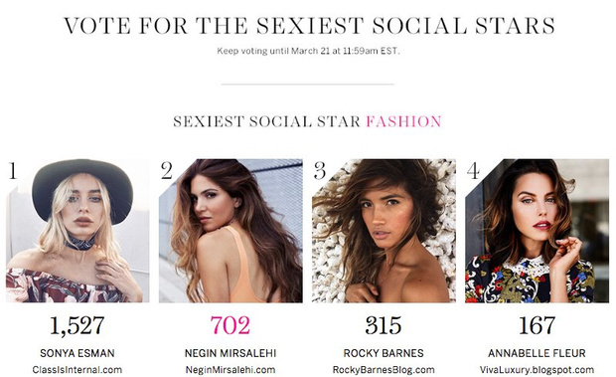Click the Vote for the Sexiest Social Stars heading
Screen dimensions: 616x377
pyautogui.click(x=309, y=26)
